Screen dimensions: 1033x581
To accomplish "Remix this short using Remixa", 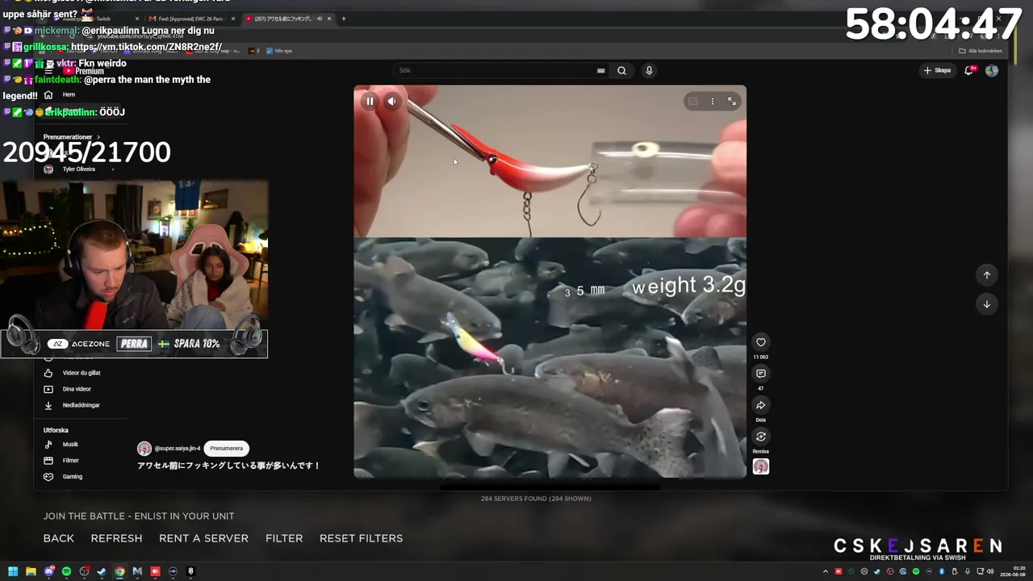I will tap(760, 437).
